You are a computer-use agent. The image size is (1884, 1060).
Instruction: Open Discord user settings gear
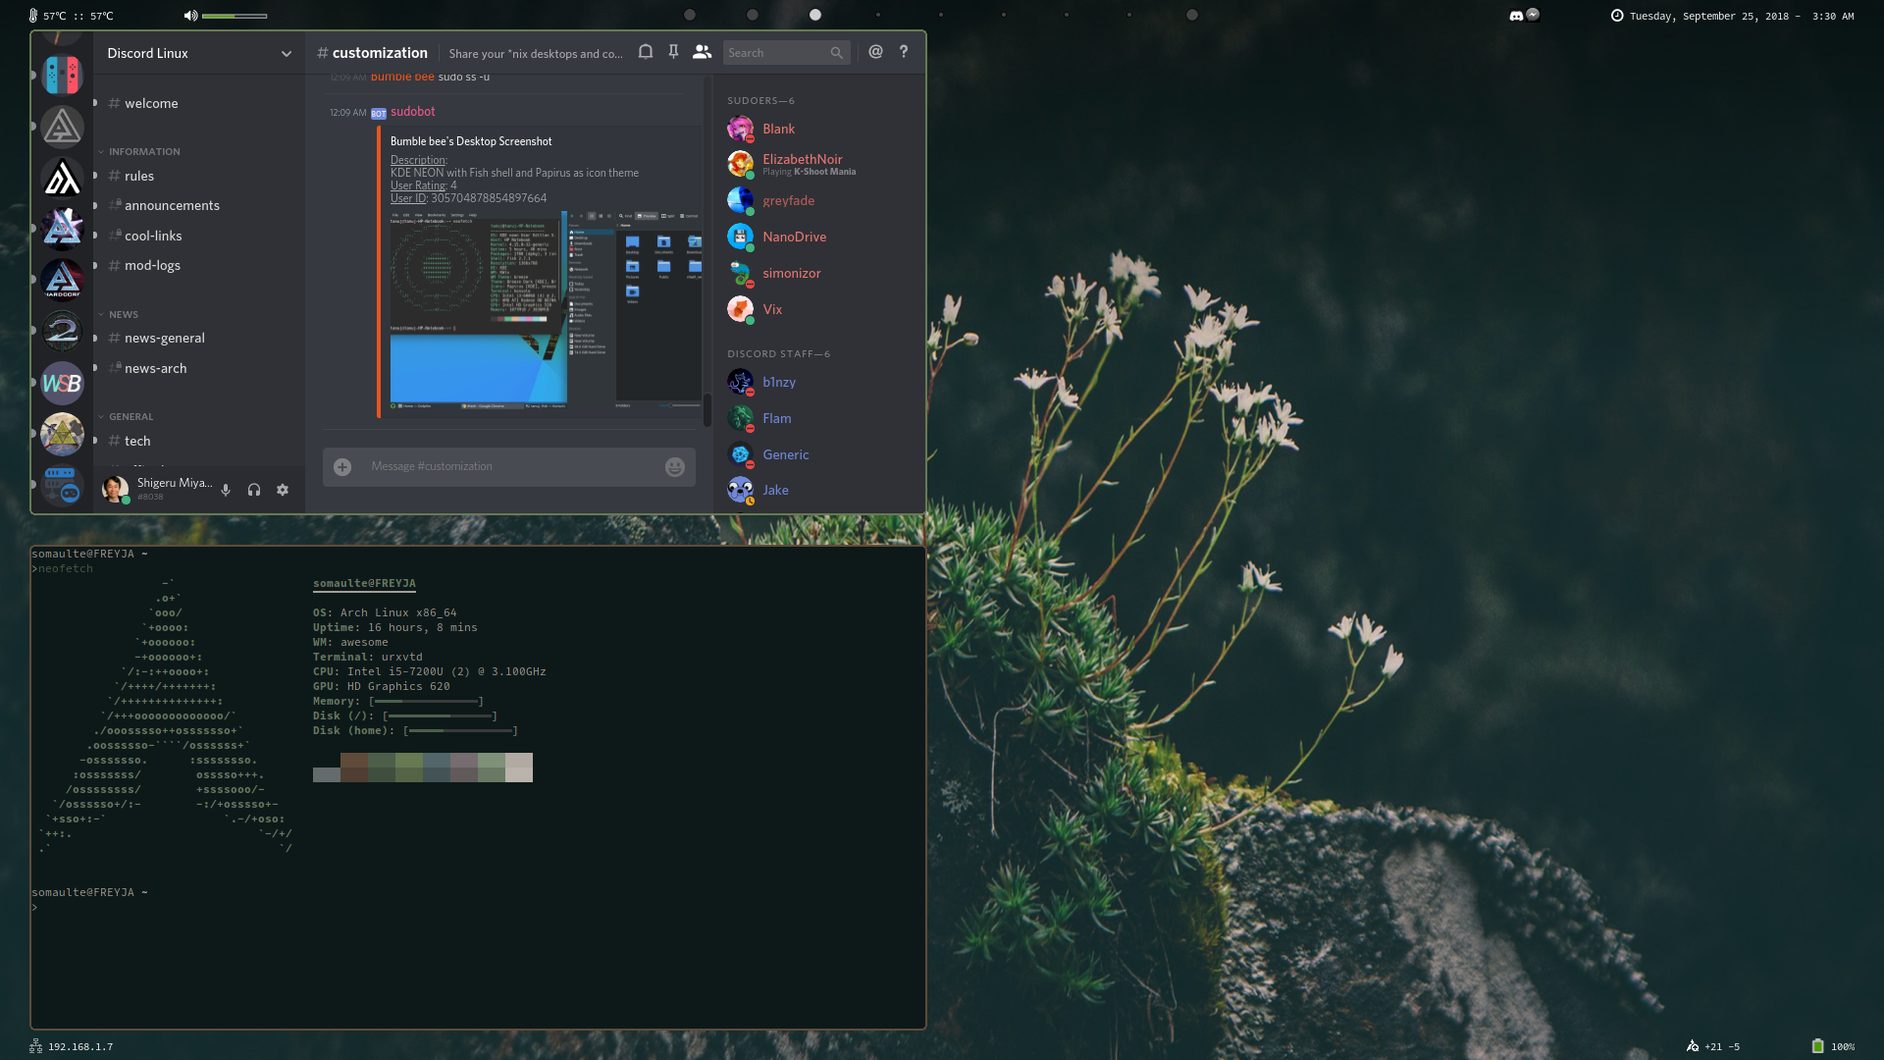[283, 490]
